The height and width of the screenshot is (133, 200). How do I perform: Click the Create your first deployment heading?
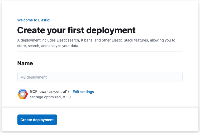[x=76, y=30]
